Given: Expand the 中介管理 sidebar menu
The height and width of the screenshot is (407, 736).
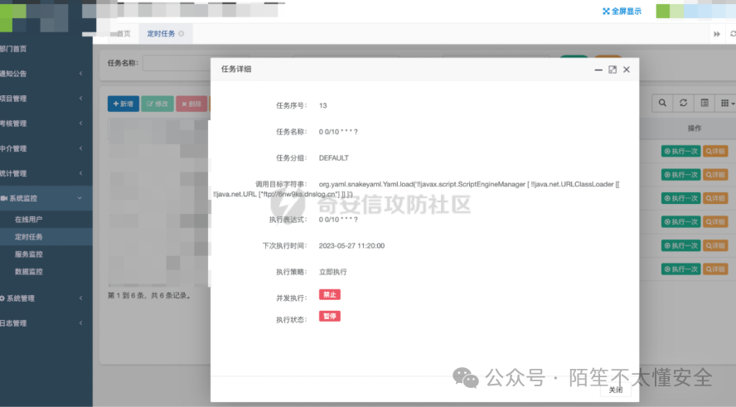Looking at the screenshot, I should pos(46,148).
